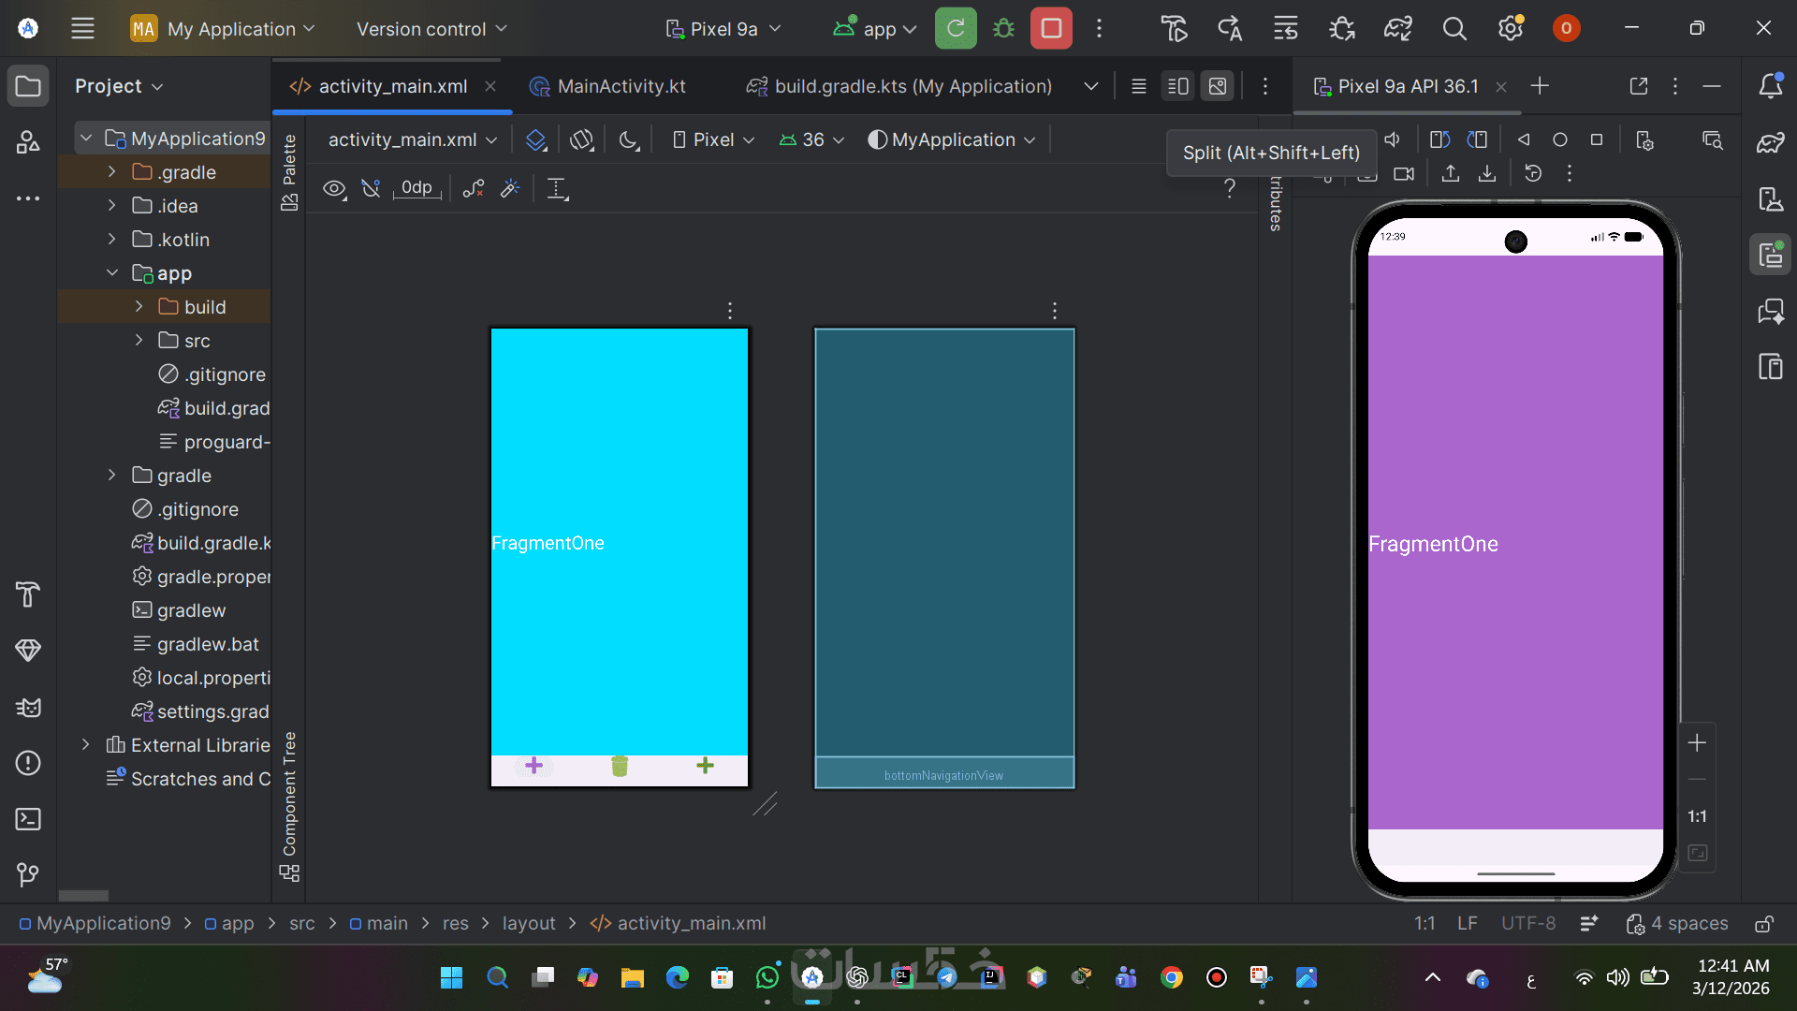Open the Logcat tool window
1797x1011 pixels.
point(28,707)
